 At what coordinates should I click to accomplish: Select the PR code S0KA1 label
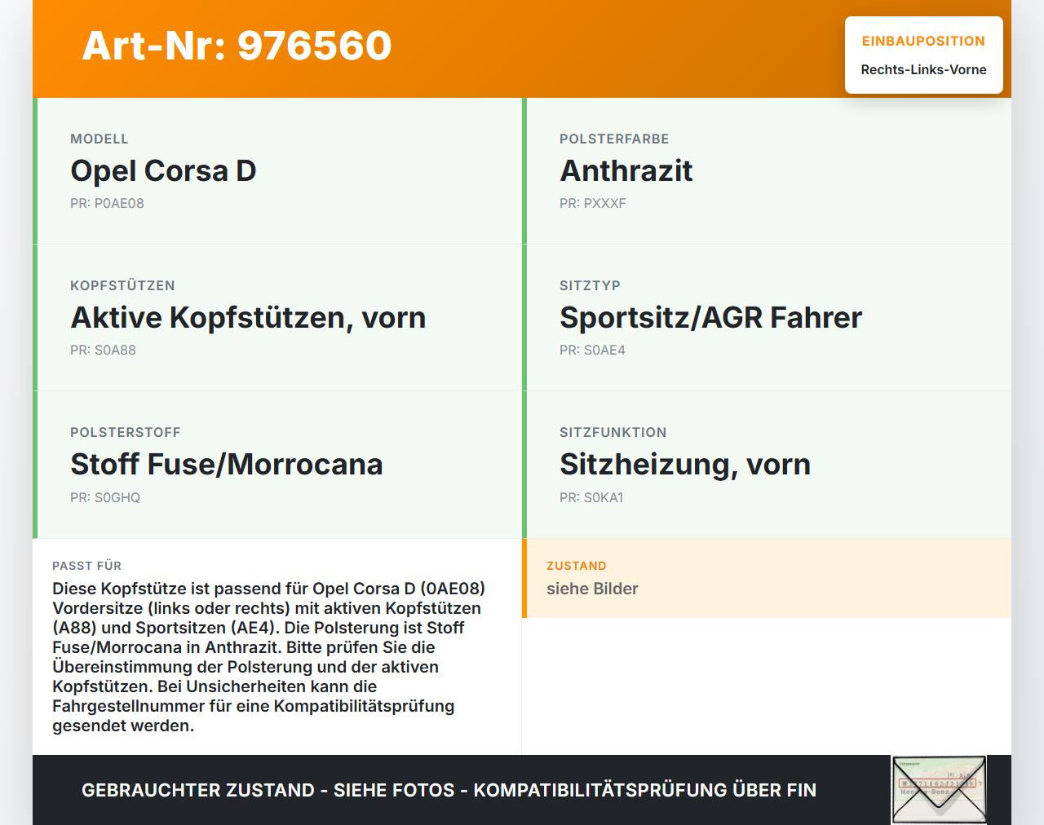tap(591, 496)
